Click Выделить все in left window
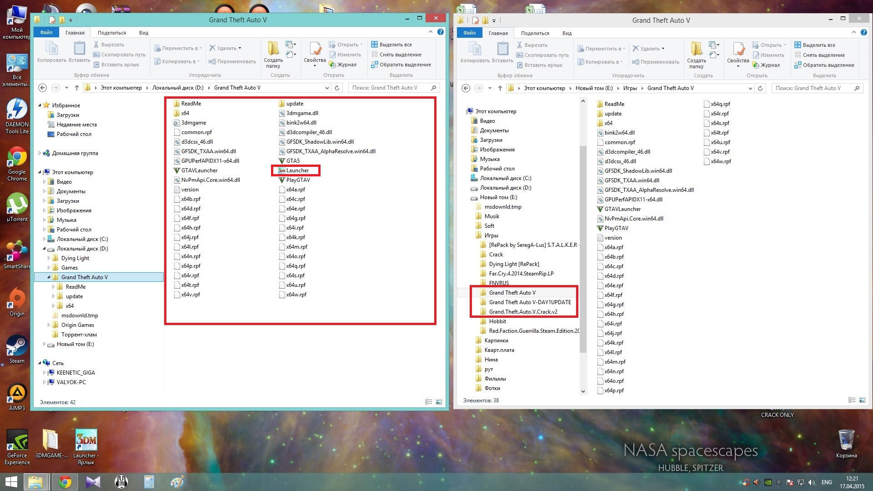The width and height of the screenshot is (873, 491). tap(391, 45)
